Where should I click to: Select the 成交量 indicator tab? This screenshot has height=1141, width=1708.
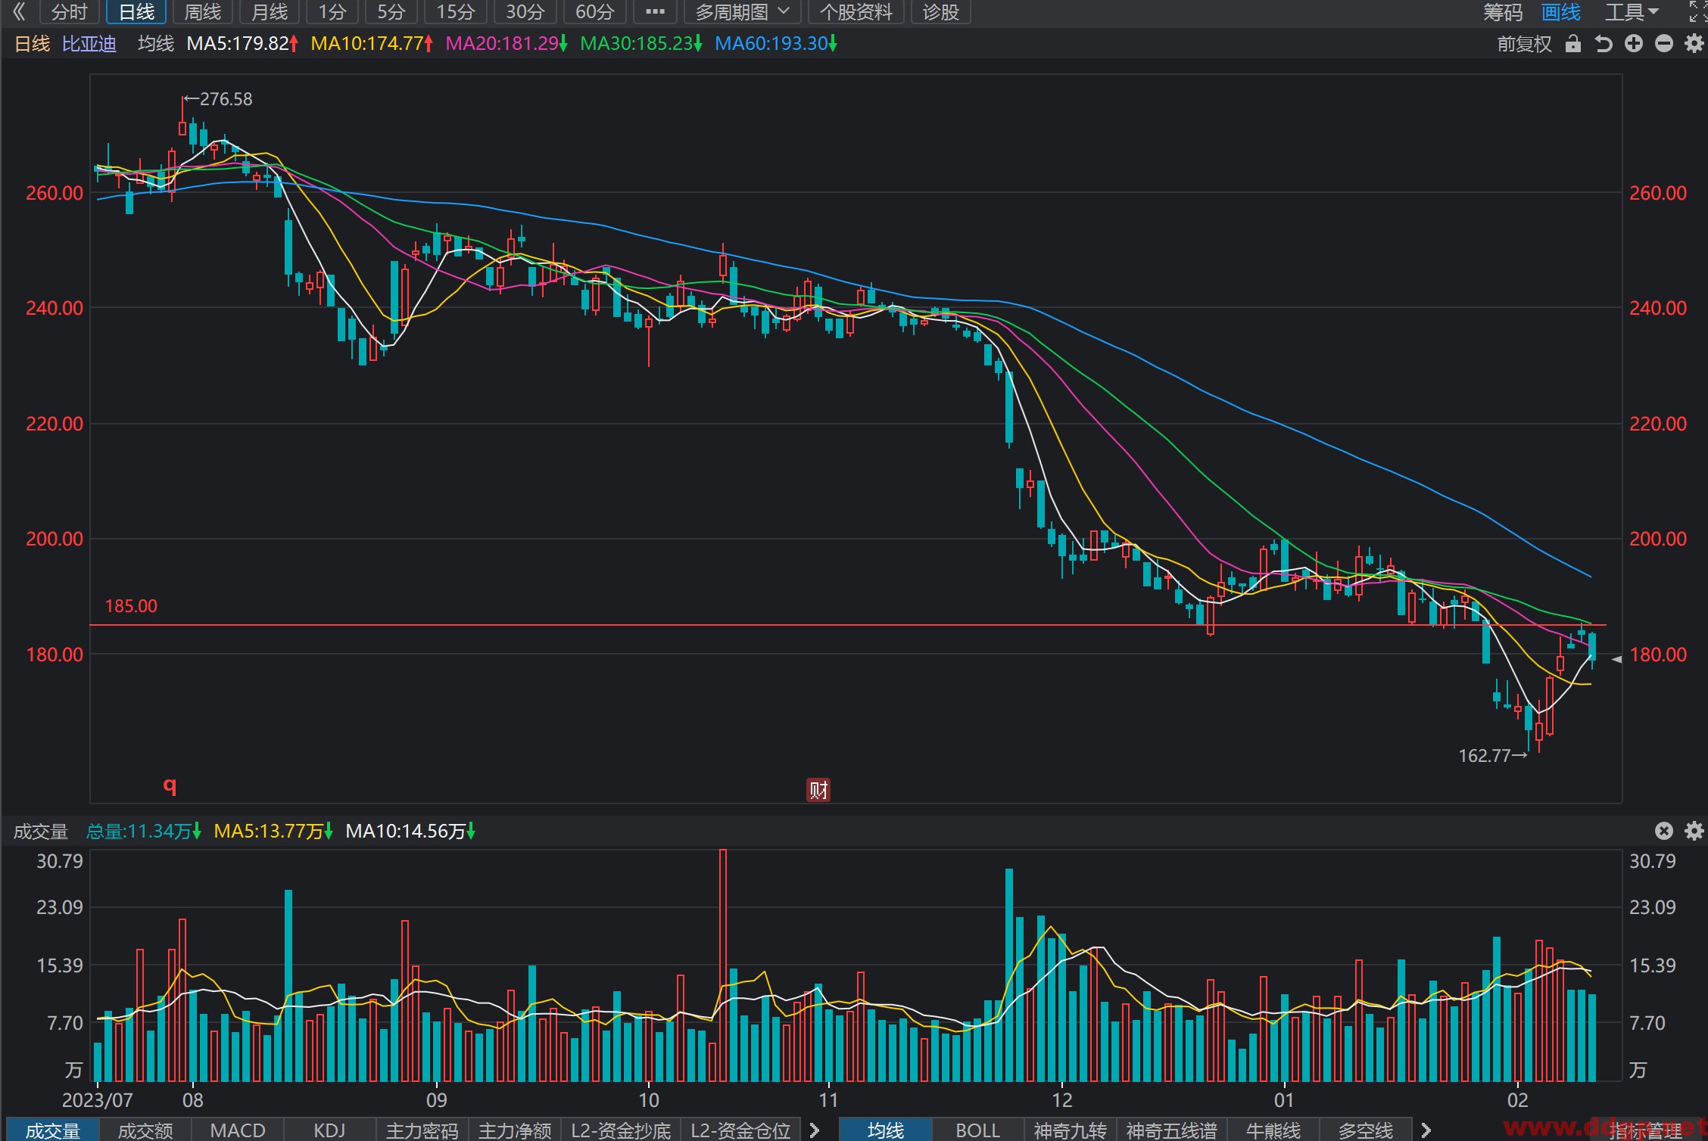(x=53, y=1130)
